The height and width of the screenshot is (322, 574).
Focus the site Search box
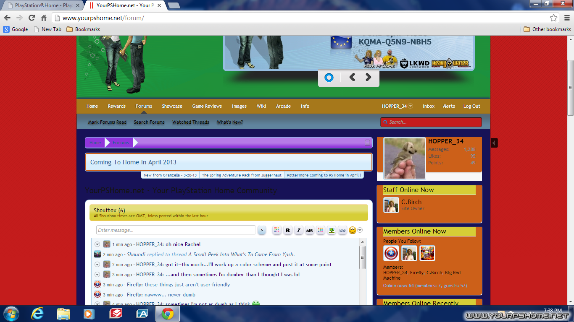[x=431, y=122]
